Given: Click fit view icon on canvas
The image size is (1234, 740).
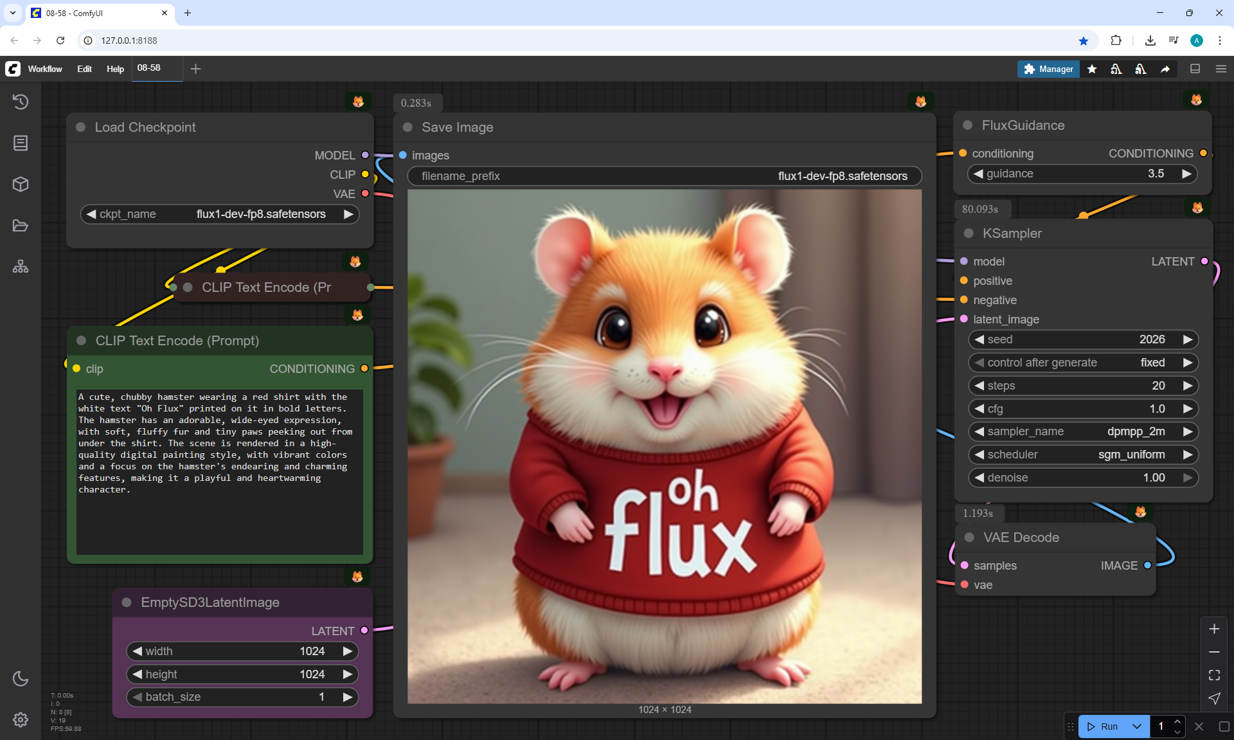Looking at the screenshot, I should click(x=1214, y=675).
